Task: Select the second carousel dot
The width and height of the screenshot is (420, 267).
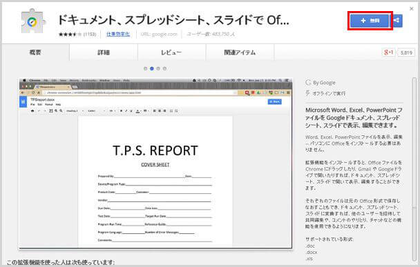Action: tap(152, 68)
